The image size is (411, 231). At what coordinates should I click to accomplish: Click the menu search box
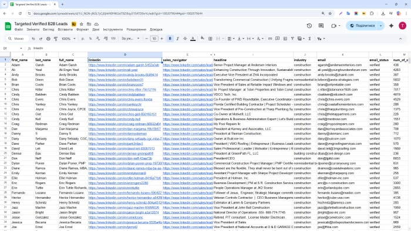[x=17, y=39]
